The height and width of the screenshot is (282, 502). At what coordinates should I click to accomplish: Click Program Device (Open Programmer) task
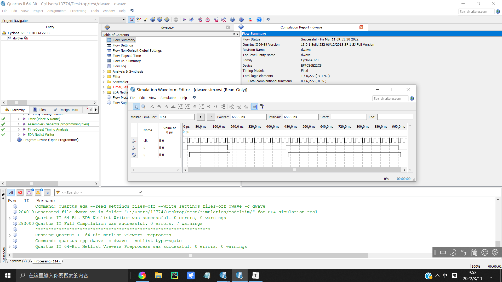click(x=51, y=140)
